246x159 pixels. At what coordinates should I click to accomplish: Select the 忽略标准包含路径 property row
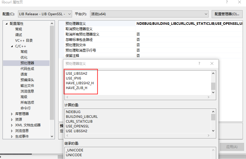[151, 39]
